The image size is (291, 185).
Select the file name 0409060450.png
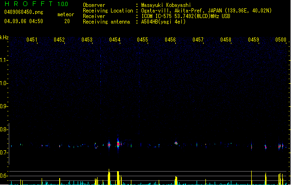point(24,12)
